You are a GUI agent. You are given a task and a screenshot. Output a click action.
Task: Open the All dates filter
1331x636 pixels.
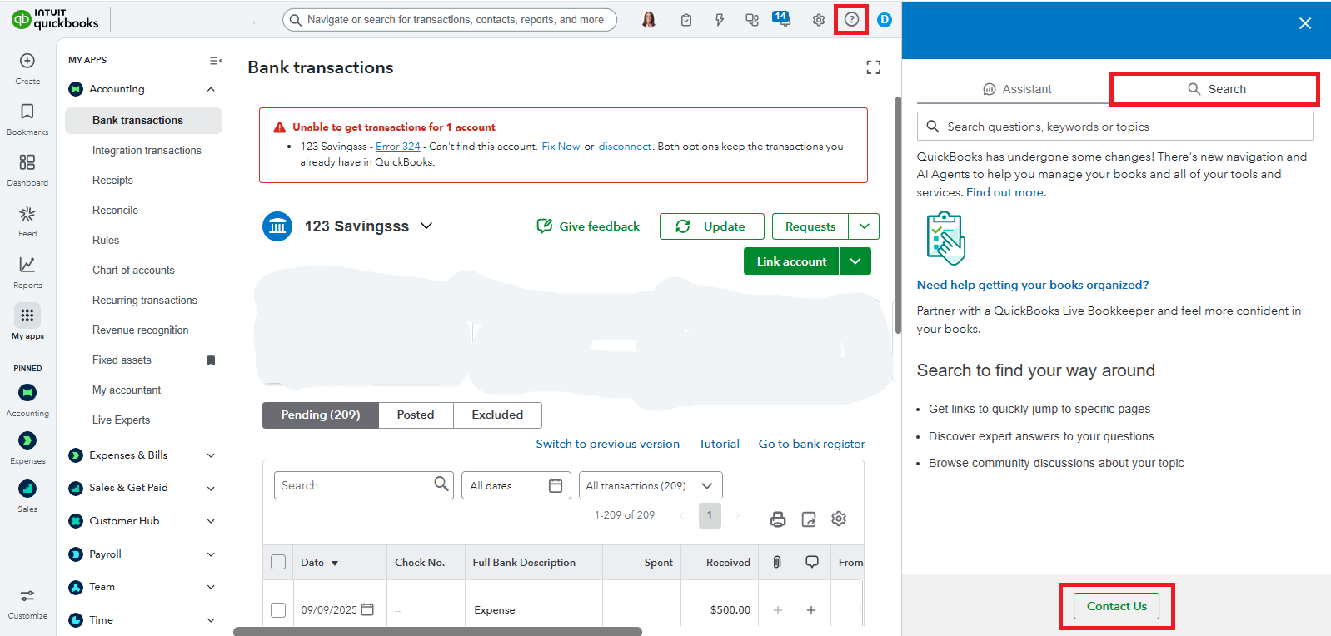tap(516, 485)
